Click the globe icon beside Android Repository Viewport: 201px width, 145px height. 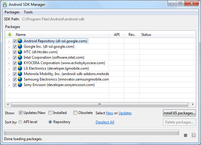[x=20, y=41]
